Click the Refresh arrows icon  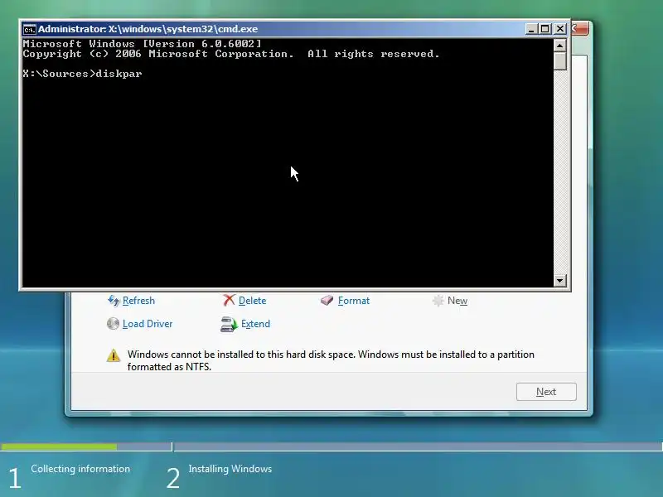coord(114,301)
